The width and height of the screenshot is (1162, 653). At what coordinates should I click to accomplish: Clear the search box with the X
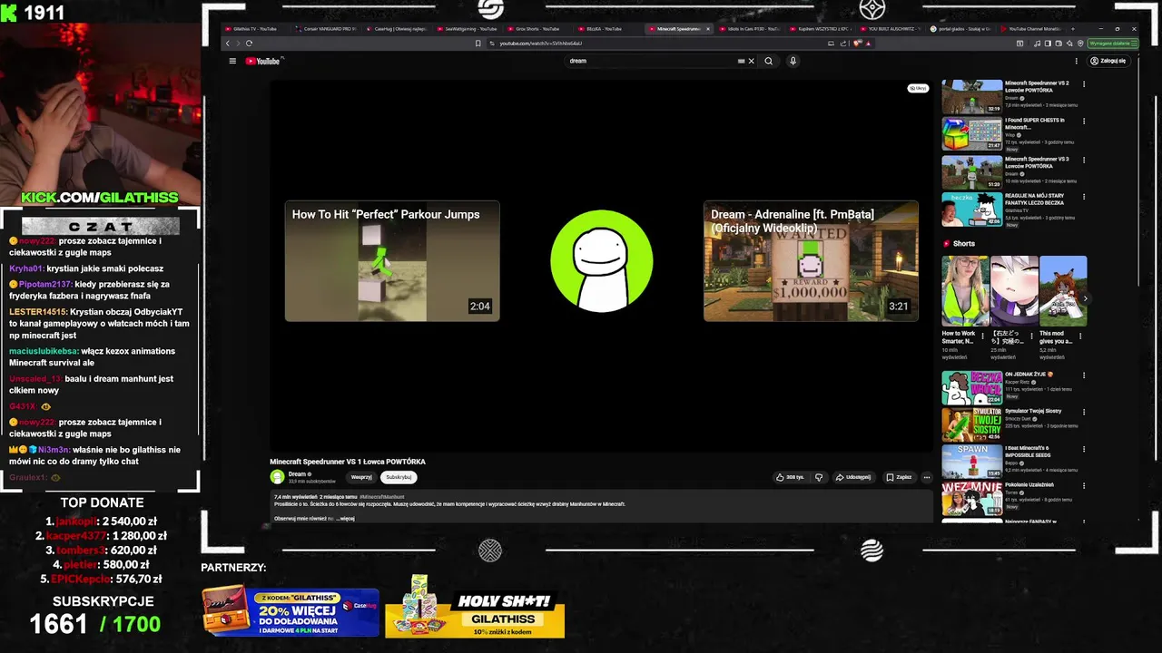pyautogui.click(x=751, y=61)
